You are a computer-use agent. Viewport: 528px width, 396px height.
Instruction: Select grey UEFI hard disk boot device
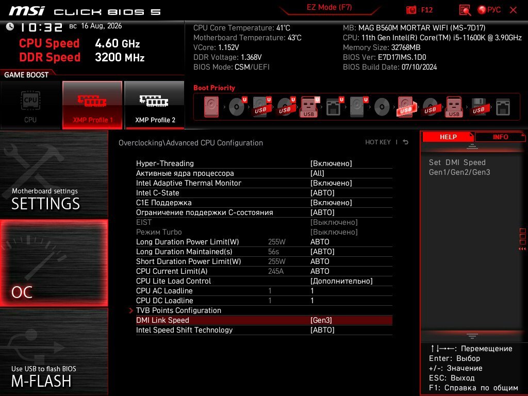coord(359,107)
